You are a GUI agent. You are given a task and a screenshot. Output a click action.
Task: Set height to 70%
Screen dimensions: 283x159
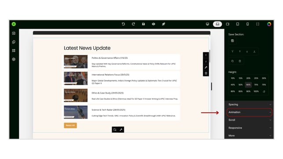(x=256, y=85)
